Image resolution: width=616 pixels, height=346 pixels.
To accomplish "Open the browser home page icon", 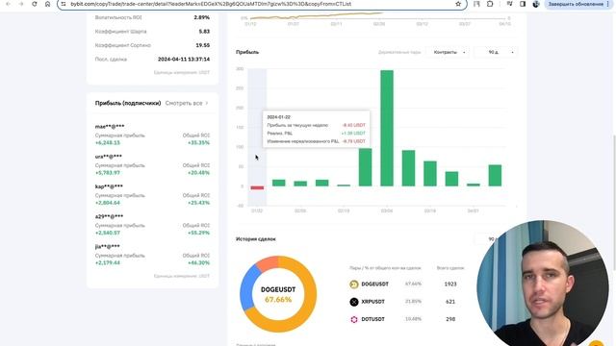I will 47,4.
